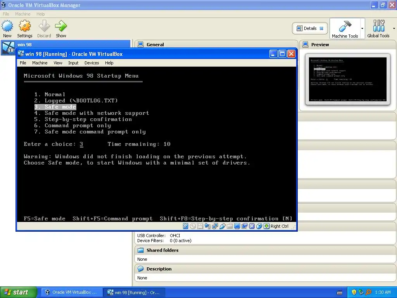Click the mouse integration status icon
The height and width of the screenshot is (298, 397).
pos(259,226)
